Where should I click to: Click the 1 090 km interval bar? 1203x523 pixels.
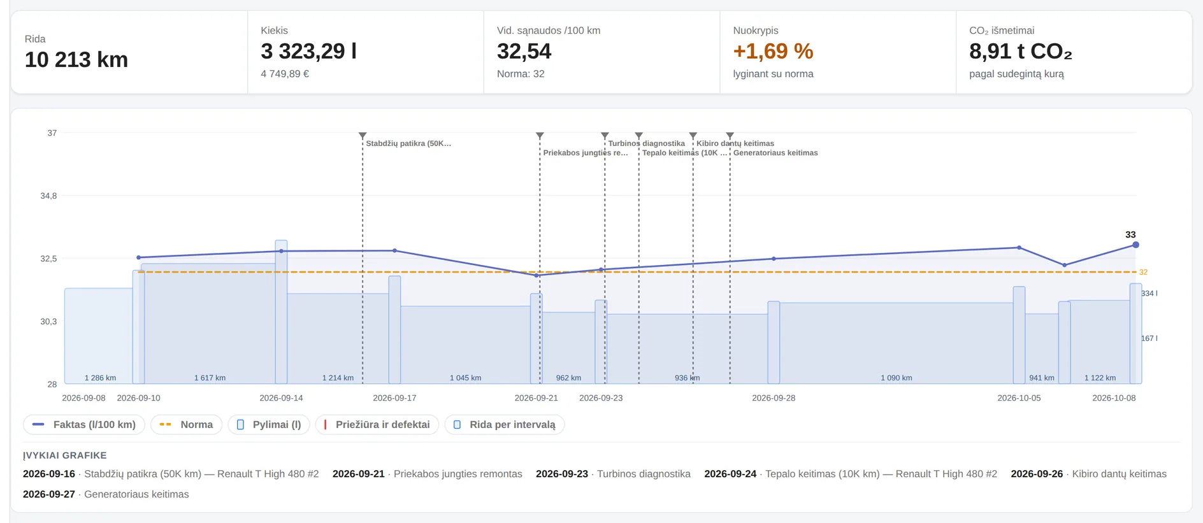pyautogui.click(x=896, y=343)
